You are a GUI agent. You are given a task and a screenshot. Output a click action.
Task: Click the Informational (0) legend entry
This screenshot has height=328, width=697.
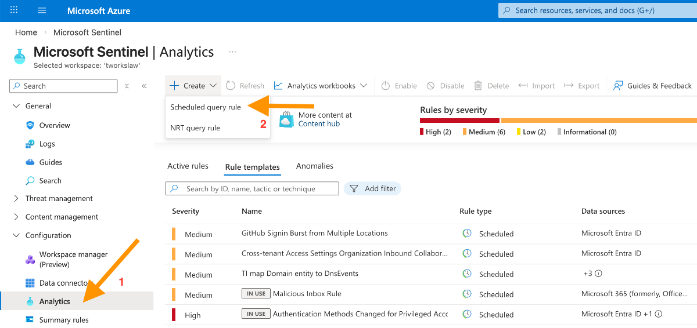click(x=587, y=132)
